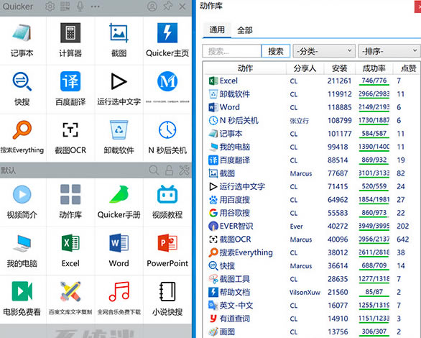The height and width of the screenshot is (338, 421).
Task: Open the 全网音乐免费下载 music icon
Action: click(x=119, y=291)
